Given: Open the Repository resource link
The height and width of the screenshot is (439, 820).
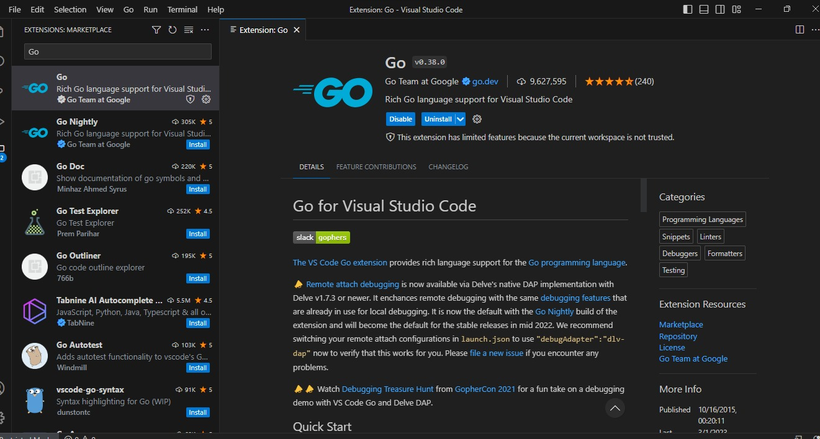Looking at the screenshot, I should tap(678, 336).
